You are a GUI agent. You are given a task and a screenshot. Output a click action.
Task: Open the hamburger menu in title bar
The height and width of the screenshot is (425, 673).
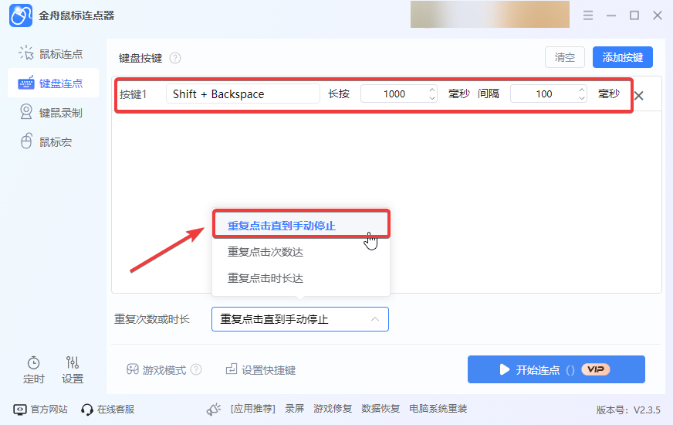point(588,15)
